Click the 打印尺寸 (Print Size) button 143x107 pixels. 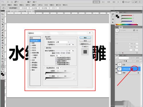coord(54,8)
